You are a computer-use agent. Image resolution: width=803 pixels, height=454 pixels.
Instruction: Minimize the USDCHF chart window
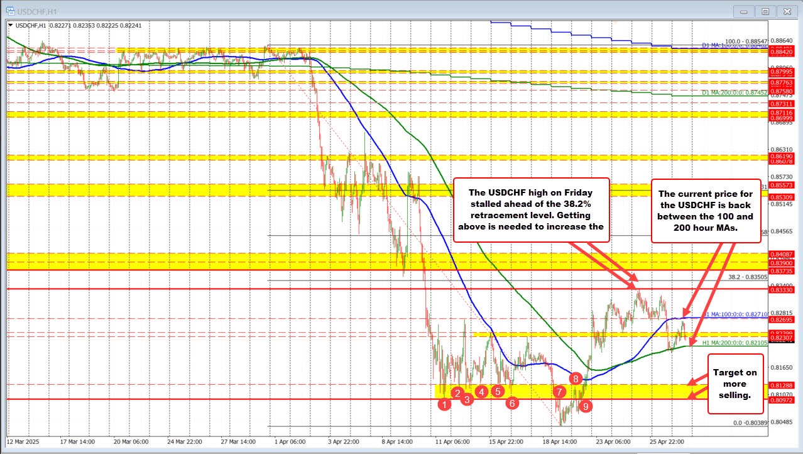746,11
